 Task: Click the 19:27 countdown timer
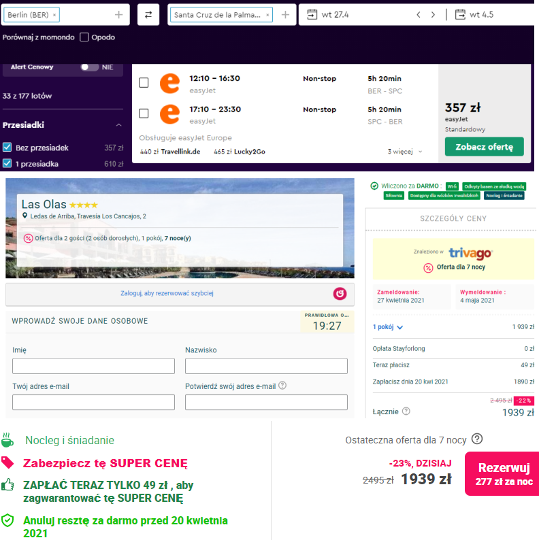click(x=327, y=326)
